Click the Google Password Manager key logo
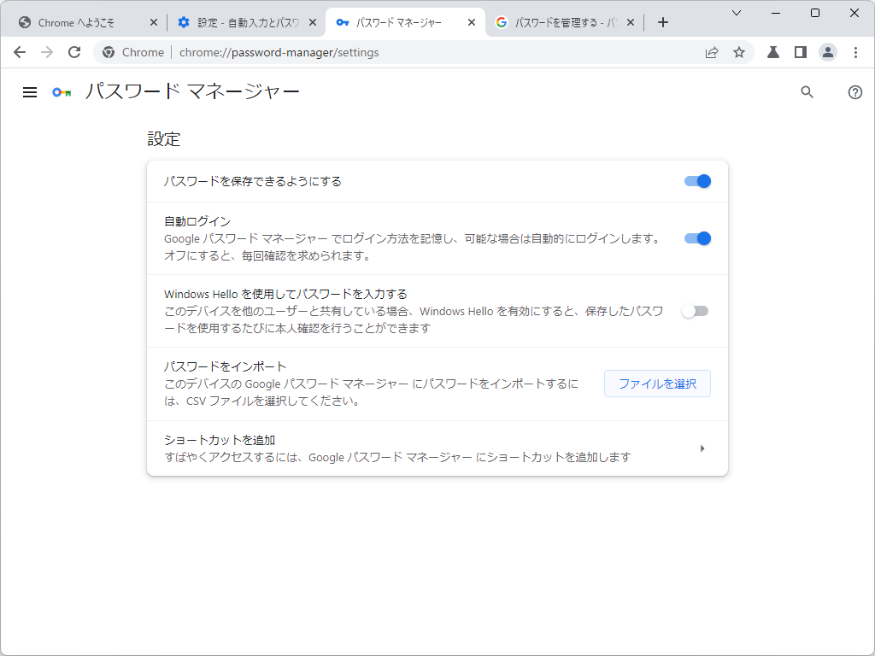This screenshot has height=656, width=875. pos(60,92)
